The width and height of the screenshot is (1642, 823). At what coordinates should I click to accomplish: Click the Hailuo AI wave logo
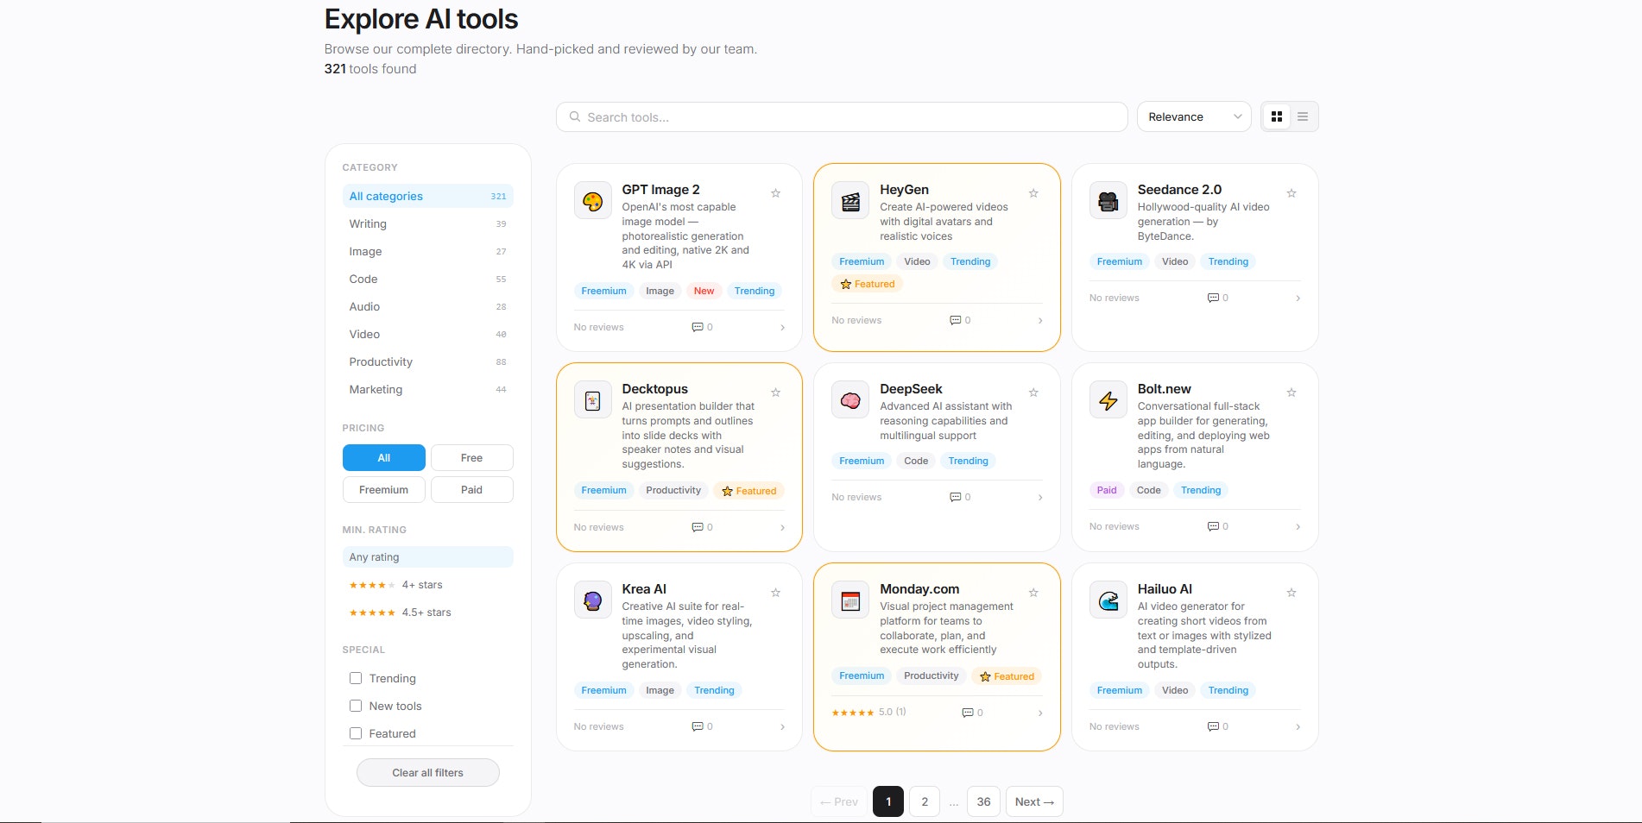point(1108,600)
